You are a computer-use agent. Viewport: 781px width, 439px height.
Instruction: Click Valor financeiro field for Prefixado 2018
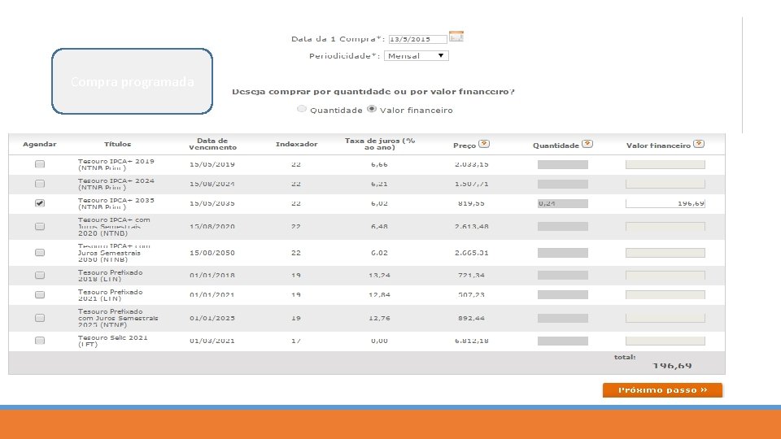(x=665, y=276)
